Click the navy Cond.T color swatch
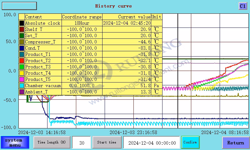Image resolution: width=250 pixels, height=150 pixels. point(22,48)
